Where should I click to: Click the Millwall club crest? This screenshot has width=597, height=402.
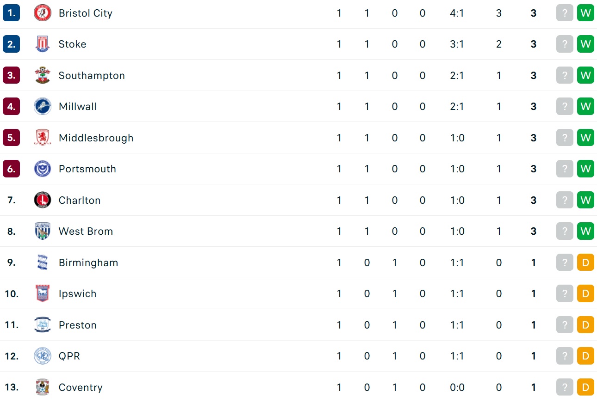click(x=43, y=106)
